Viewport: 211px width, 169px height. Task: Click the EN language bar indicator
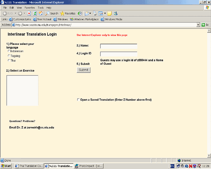(172, 166)
